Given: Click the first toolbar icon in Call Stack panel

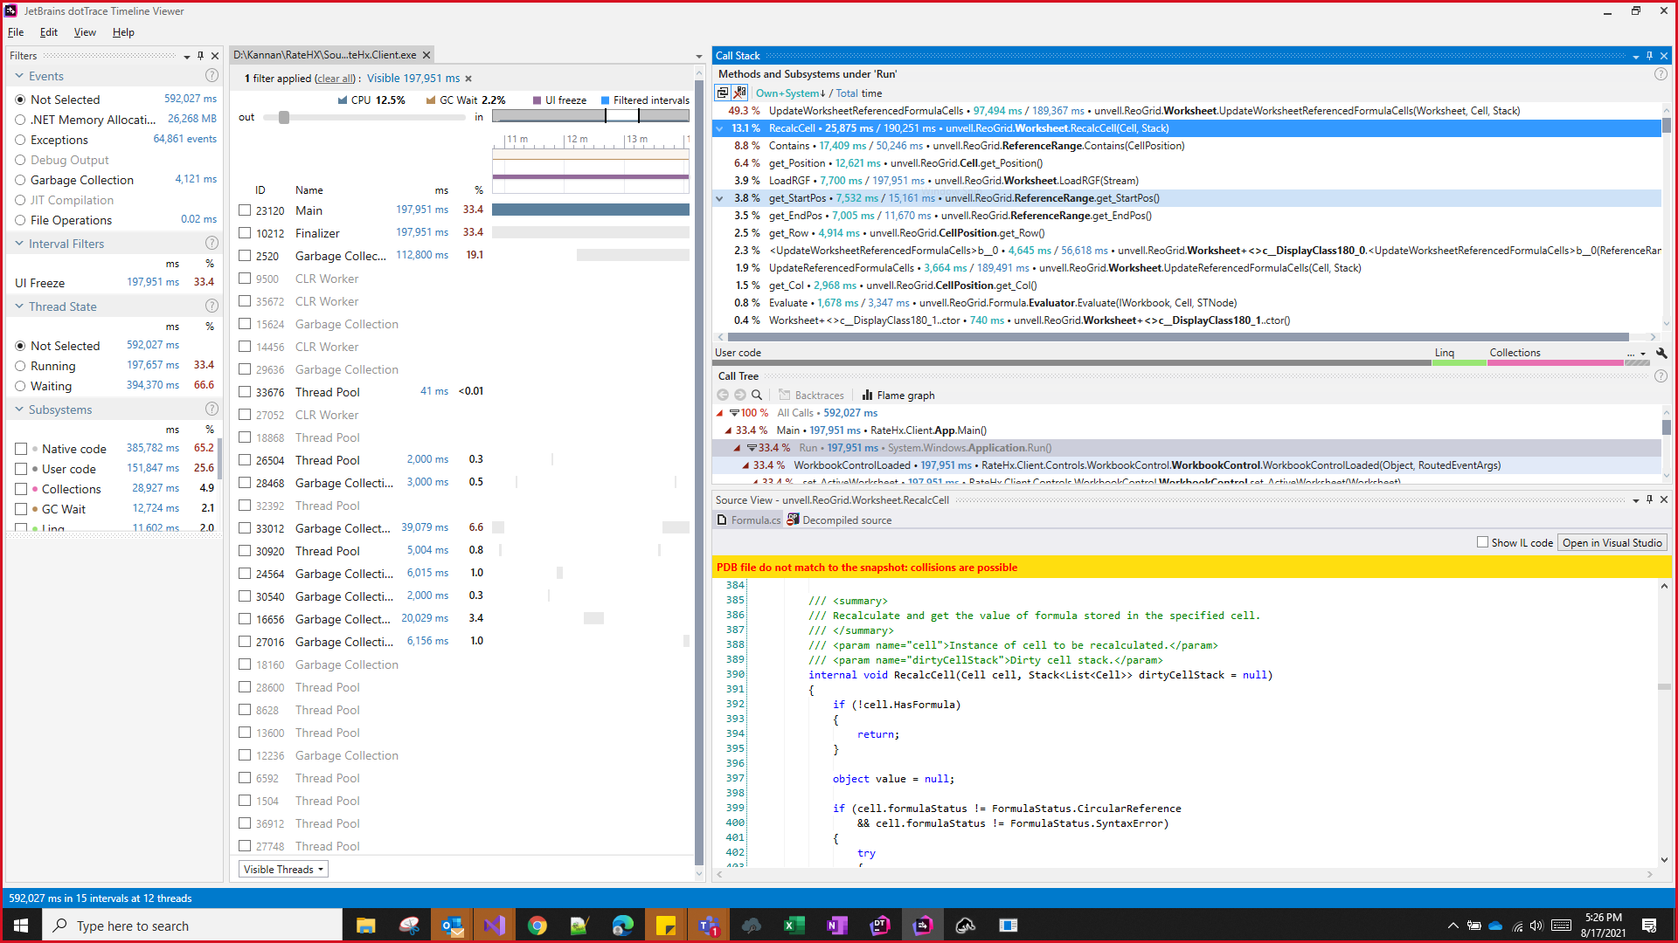Looking at the screenshot, I should tap(724, 93).
